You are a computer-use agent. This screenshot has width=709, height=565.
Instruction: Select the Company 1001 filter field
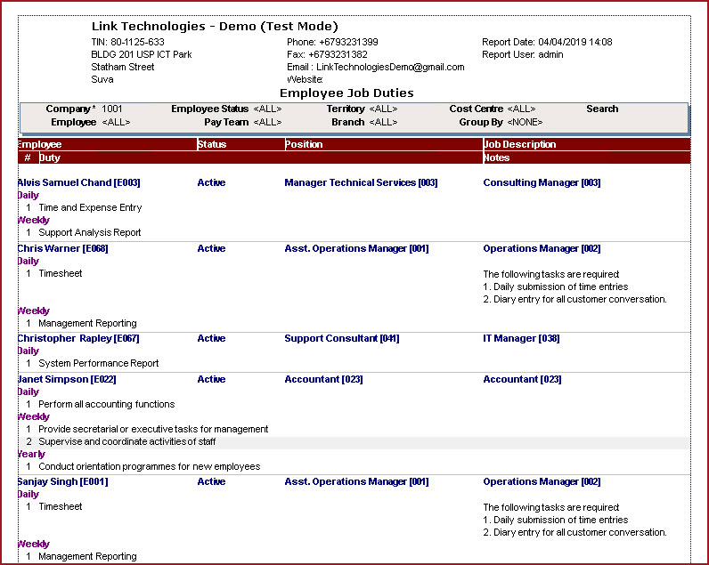(x=112, y=109)
